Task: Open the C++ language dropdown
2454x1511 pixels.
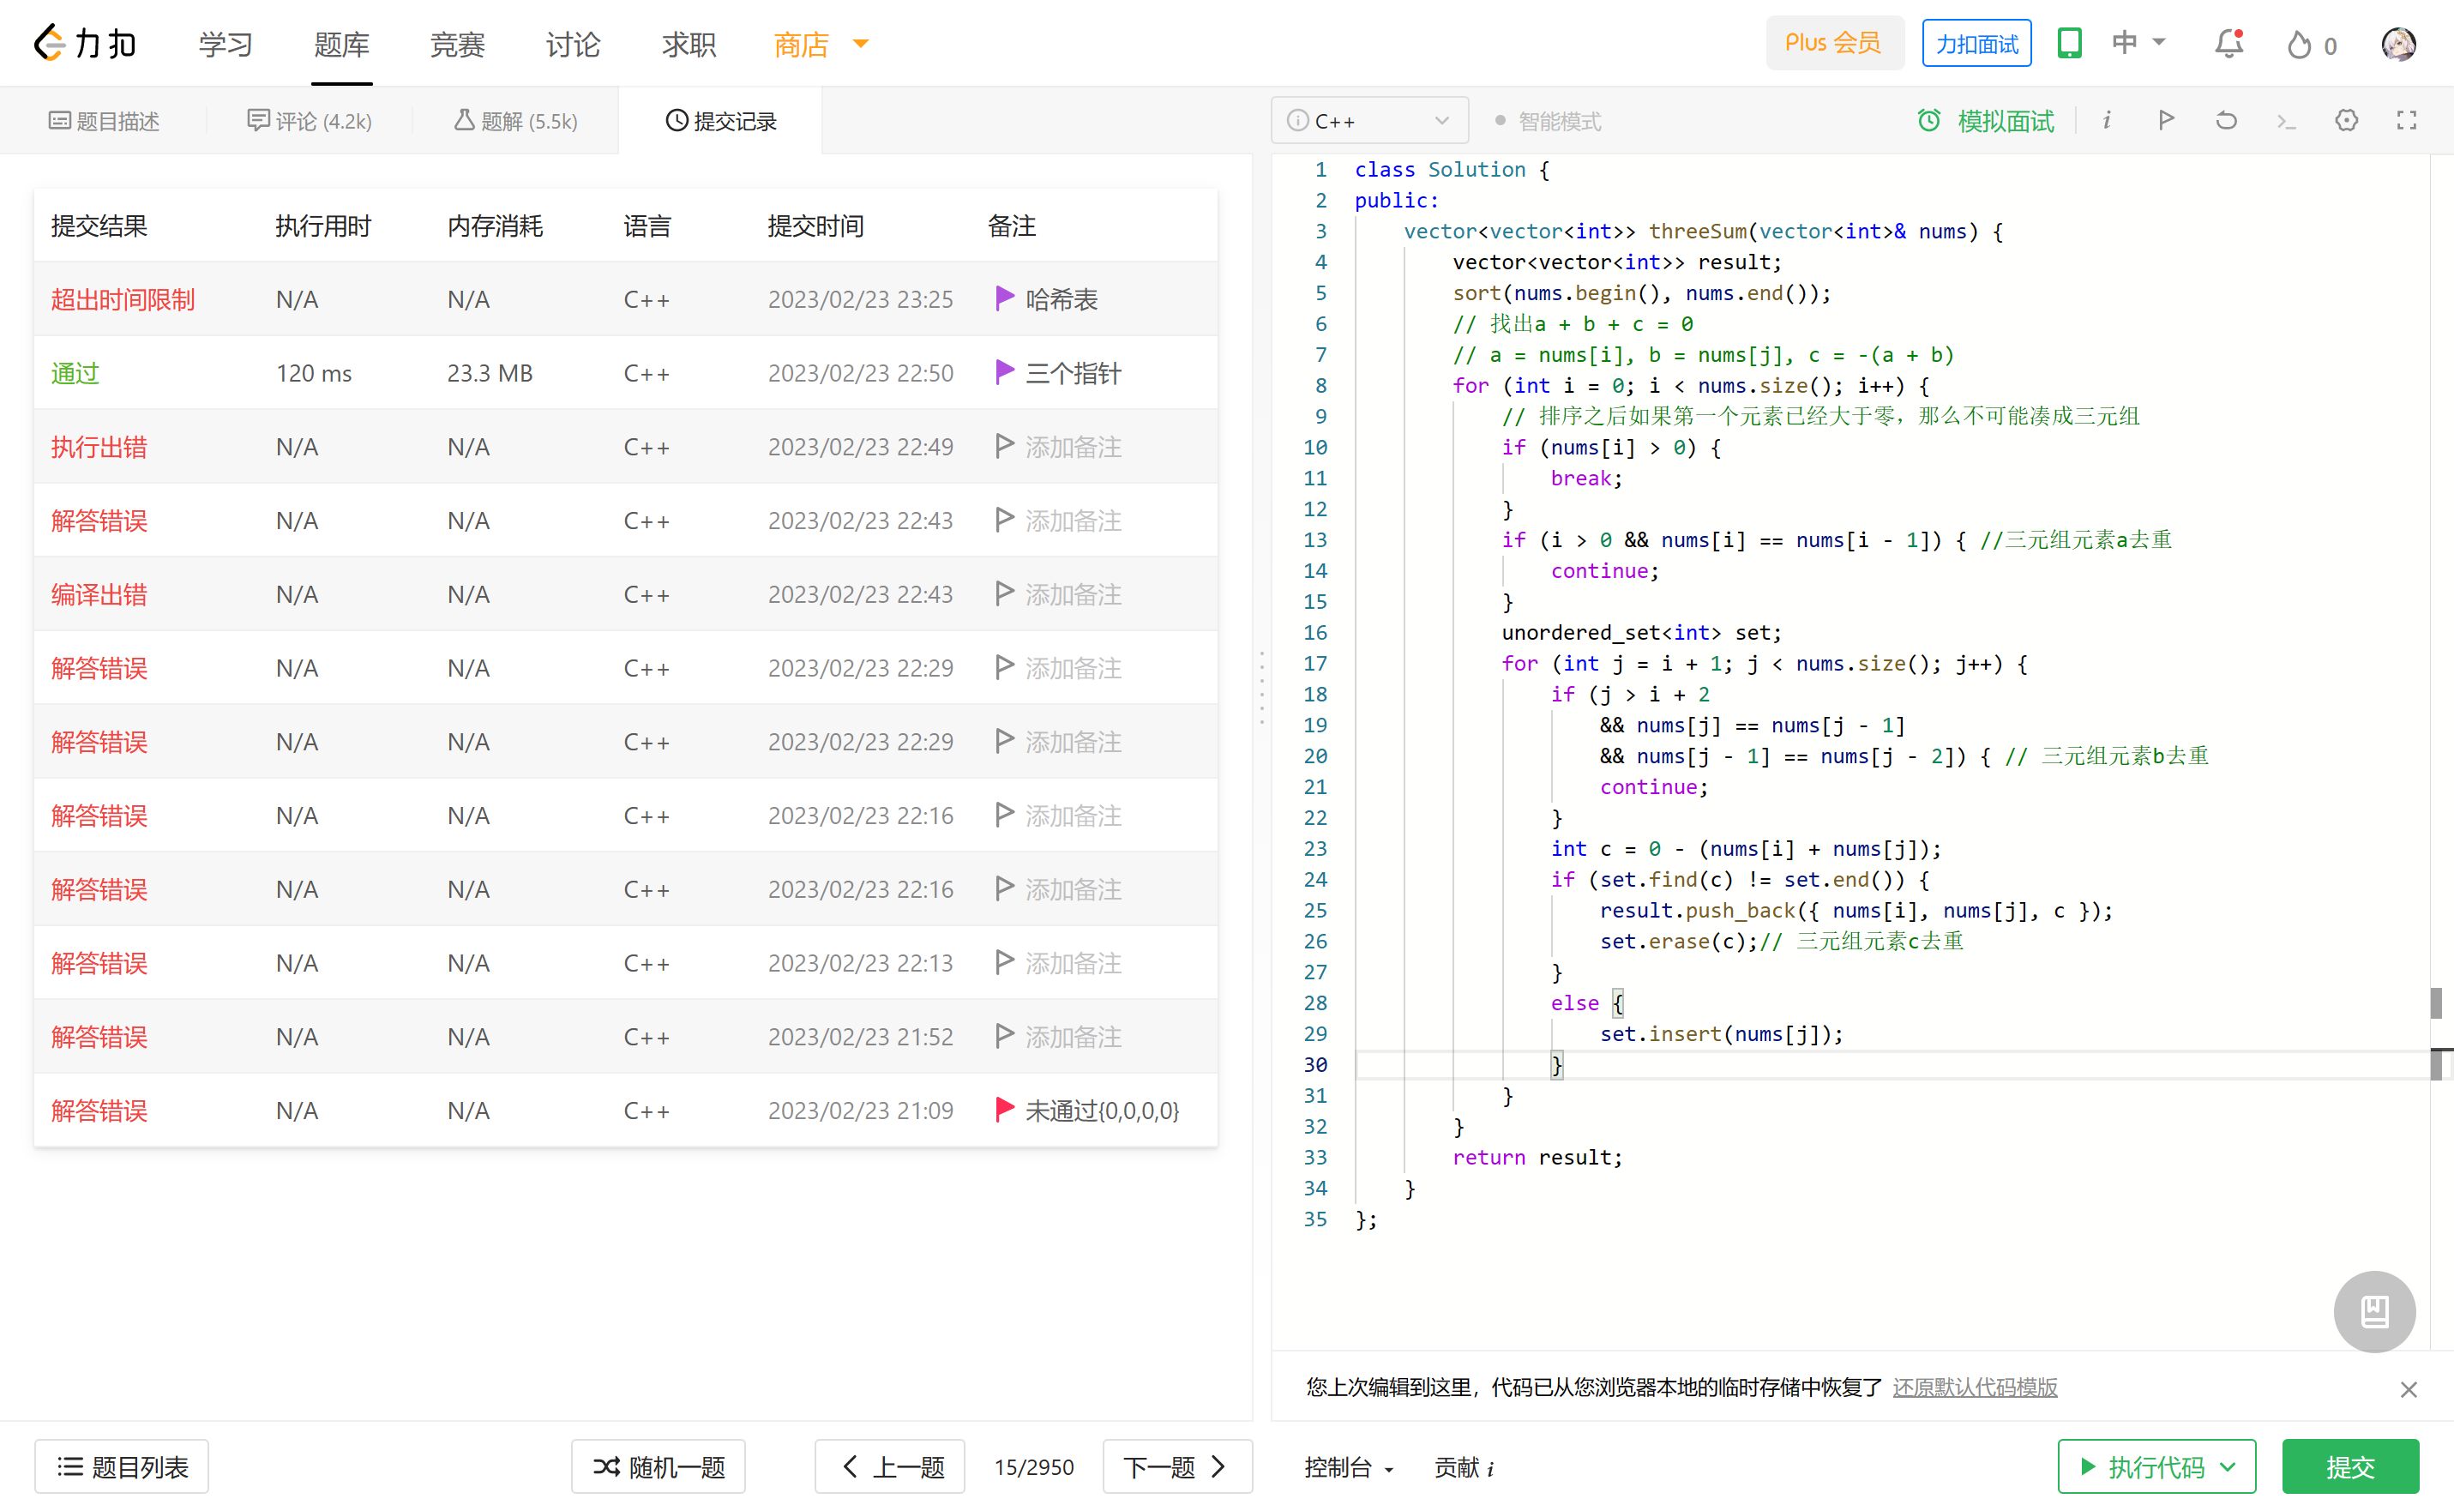Action: point(1368,121)
